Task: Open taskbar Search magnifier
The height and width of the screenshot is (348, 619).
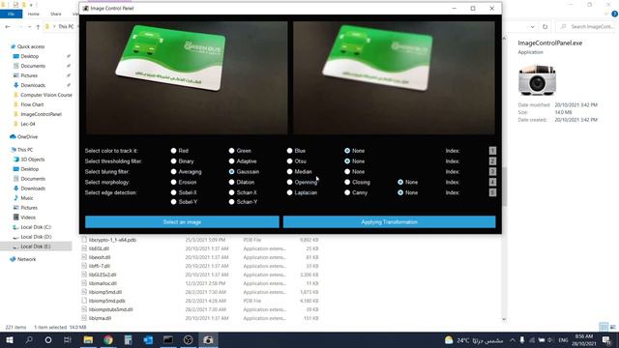Action: coord(29,339)
